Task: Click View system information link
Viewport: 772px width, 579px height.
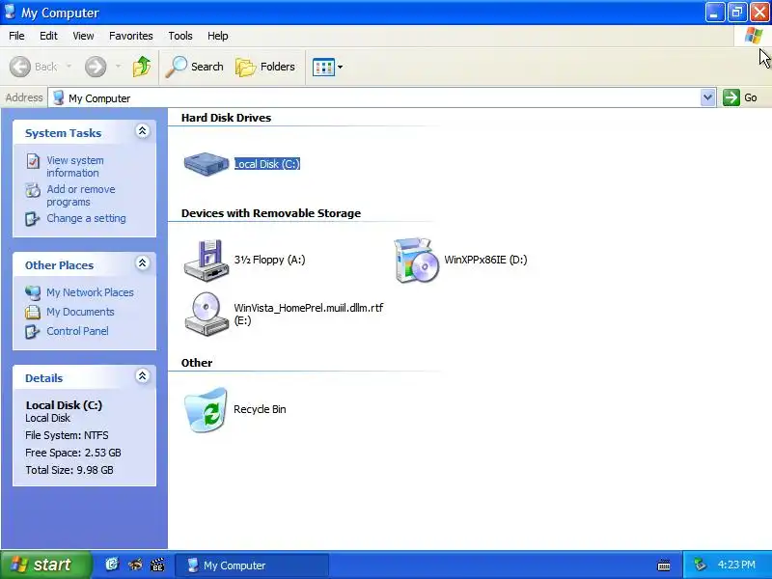Action: pos(75,166)
